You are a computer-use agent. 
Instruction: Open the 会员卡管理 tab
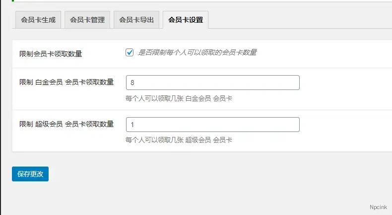tap(87, 20)
